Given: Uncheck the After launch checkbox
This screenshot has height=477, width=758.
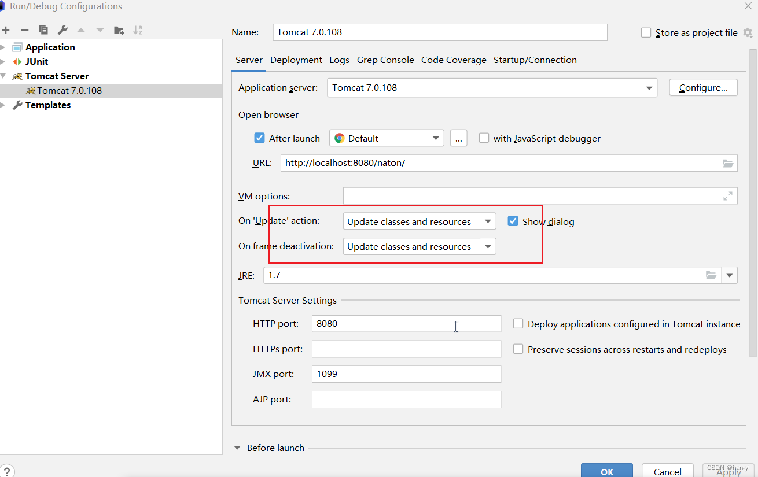Looking at the screenshot, I should point(259,138).
